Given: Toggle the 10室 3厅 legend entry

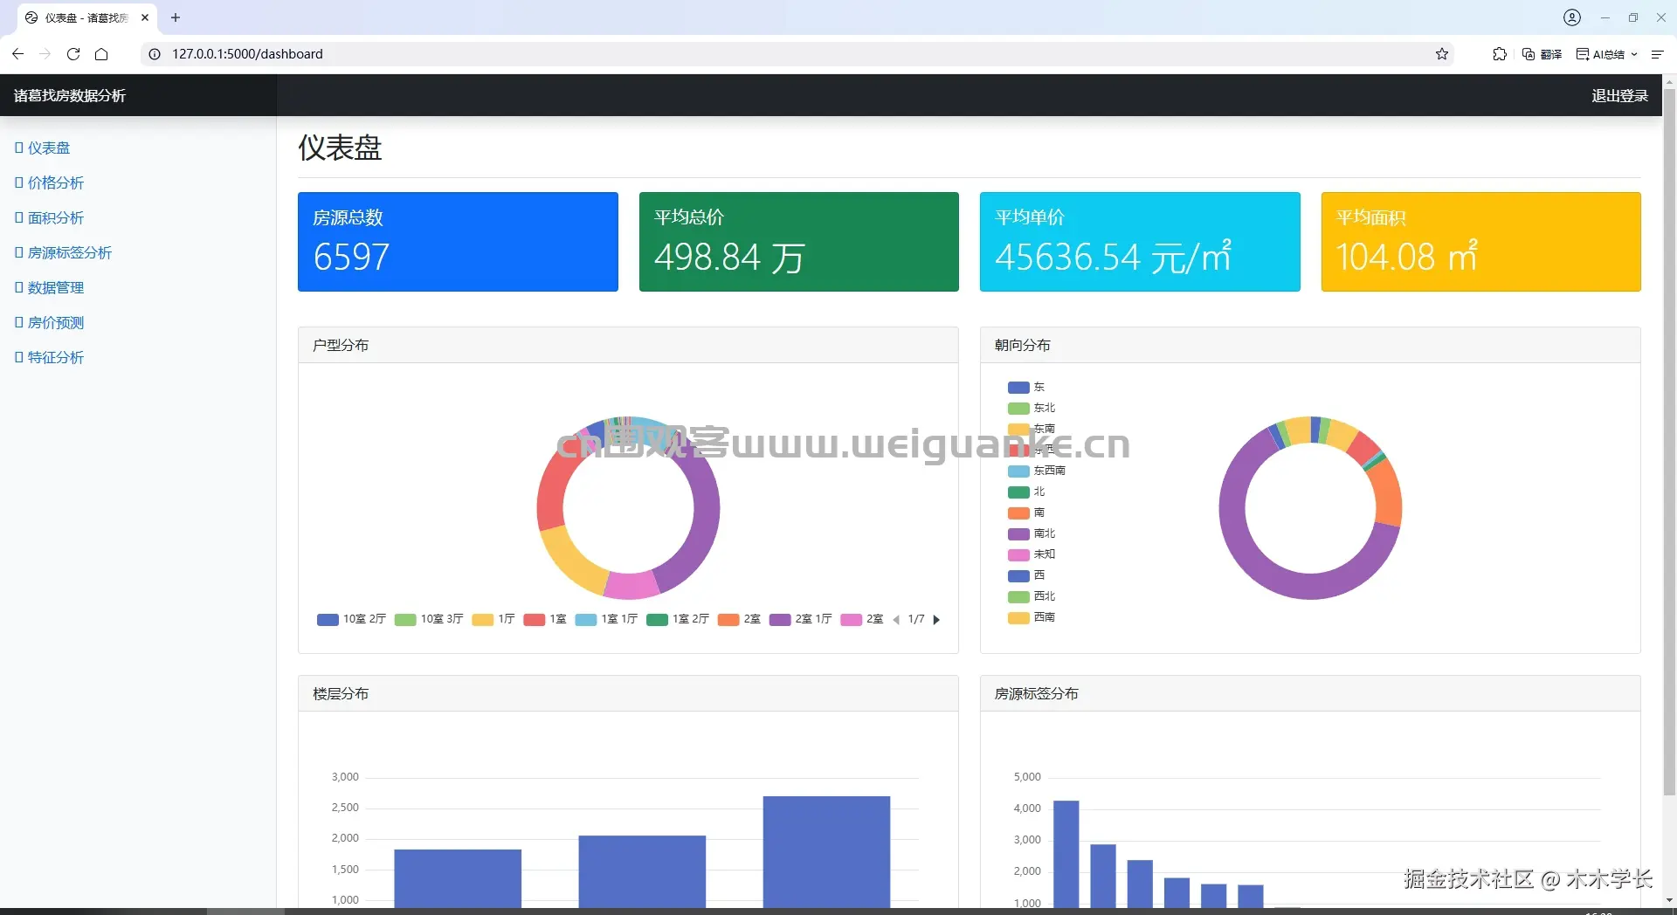Looking at the screenshot, I should pyautogui.click(x=429, y=619).
